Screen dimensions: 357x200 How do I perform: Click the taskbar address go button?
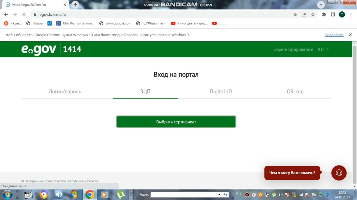point(225,194)
